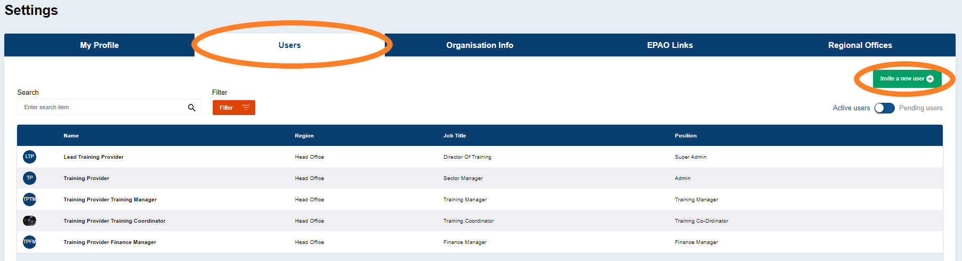Viewport: 962px width, 261px height.
Task: Click the LTP avatar for Lead Training Provider
Action: (x=30, y=157)
